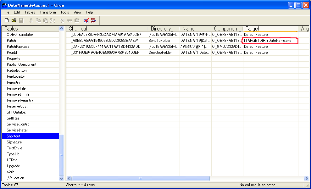Click right arrow of horizontal scrollbar
311x189 pixels.
point(306,179)
